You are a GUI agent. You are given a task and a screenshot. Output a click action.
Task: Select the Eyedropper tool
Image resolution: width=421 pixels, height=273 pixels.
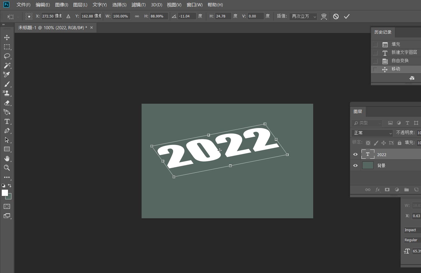[x=7, y=74]
